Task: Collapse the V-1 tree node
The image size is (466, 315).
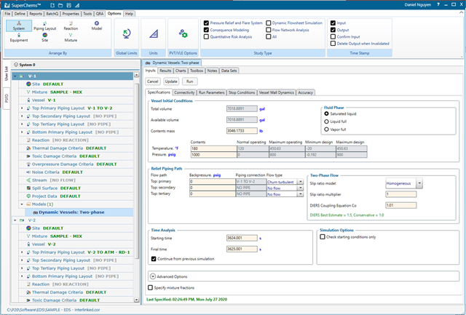Action: (x=15, y=76)
